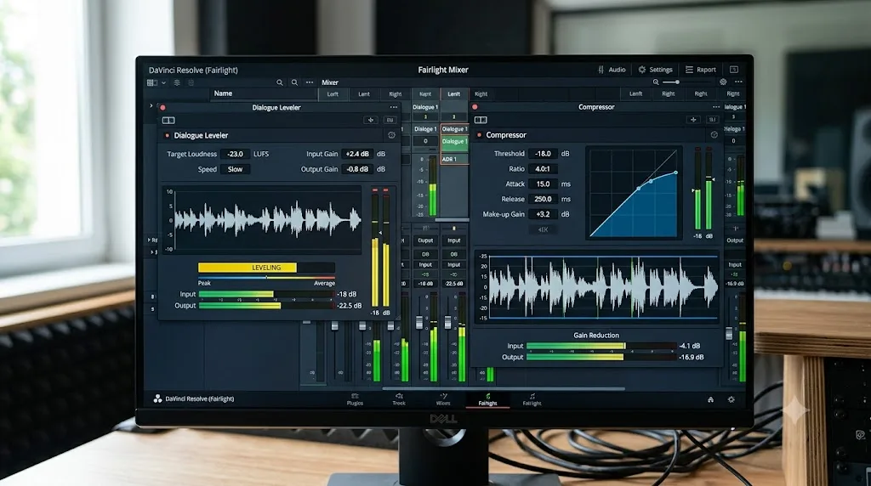Toggle the Dialogue Leveler effect enable dot

167,135
